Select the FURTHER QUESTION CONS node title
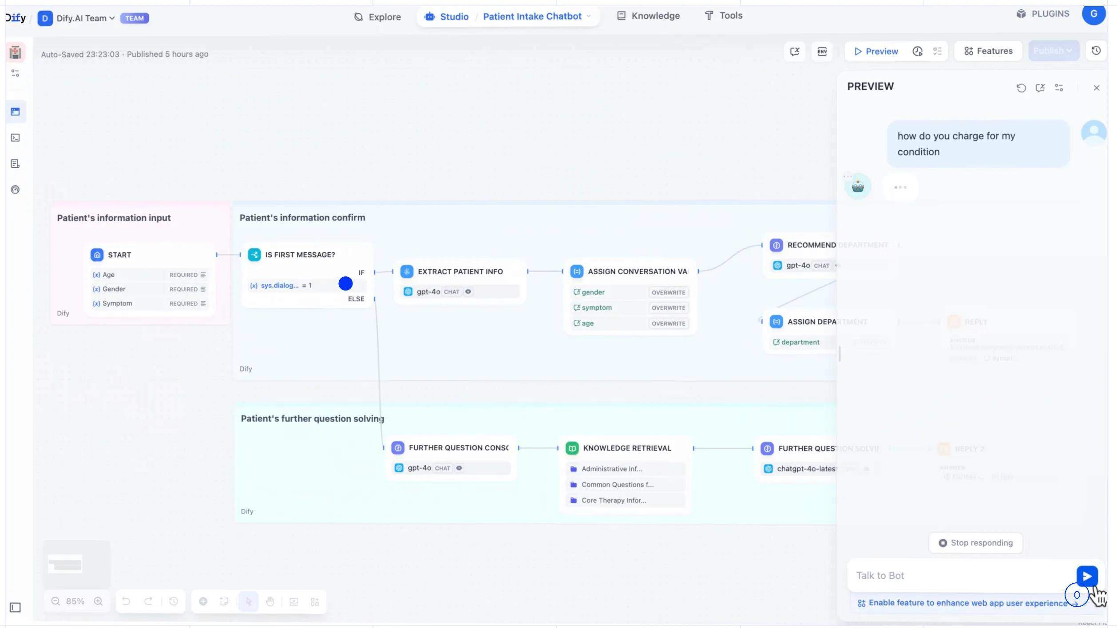1117x628 pixels. pos(459,448)
